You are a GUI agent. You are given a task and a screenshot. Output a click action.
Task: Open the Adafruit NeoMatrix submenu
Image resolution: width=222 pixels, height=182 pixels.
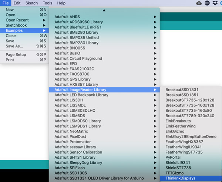coord(104,131)
